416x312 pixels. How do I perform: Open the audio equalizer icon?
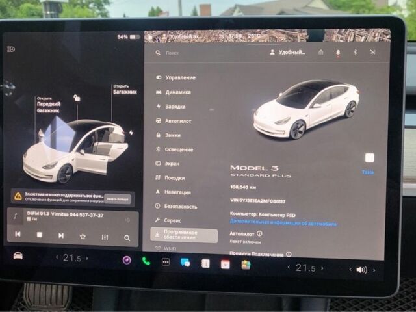pyautogui.click(x=105, y=237)
